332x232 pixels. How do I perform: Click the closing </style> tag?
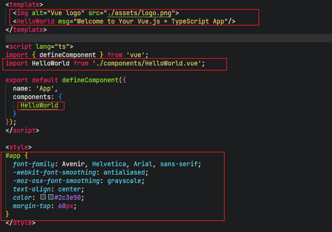click(x=20, y=223)
